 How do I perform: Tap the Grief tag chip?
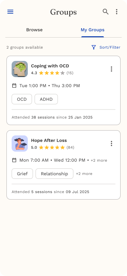point(22,174)
